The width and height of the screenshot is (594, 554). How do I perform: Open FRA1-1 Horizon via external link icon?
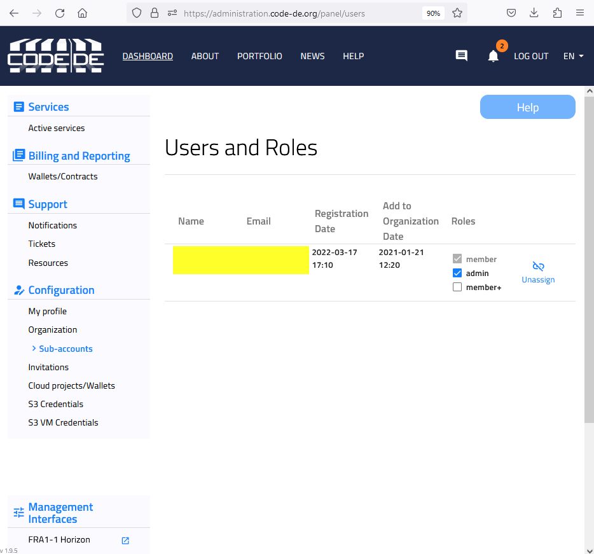pos(125,540)
